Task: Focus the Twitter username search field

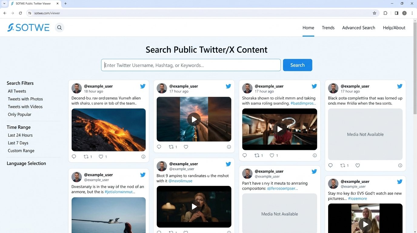Action: (191, 65)
